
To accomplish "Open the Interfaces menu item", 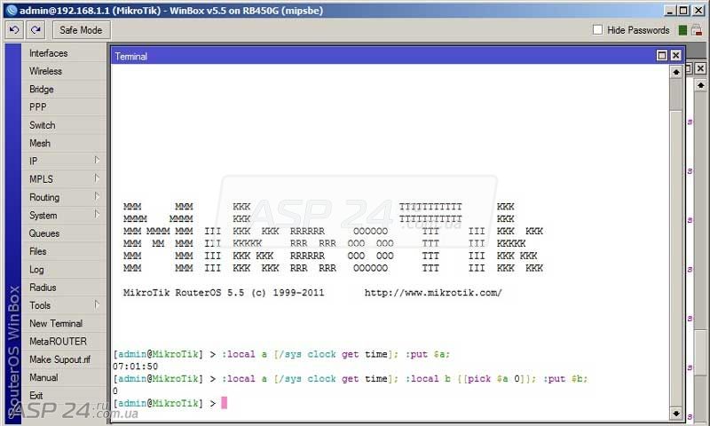I will [48, 53].
